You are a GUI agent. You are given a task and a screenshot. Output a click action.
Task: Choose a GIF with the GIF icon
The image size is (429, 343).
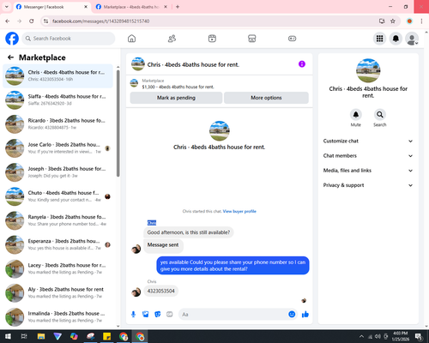coord(170,315)
